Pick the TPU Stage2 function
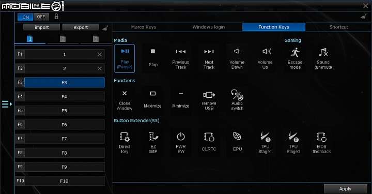 [x=293, y=143]
